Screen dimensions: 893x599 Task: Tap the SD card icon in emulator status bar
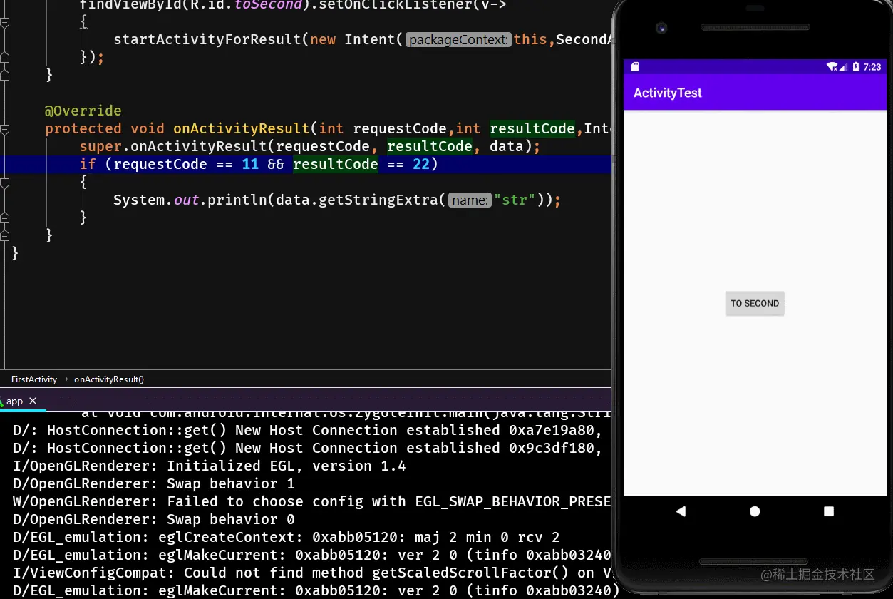tap(635, 67)
